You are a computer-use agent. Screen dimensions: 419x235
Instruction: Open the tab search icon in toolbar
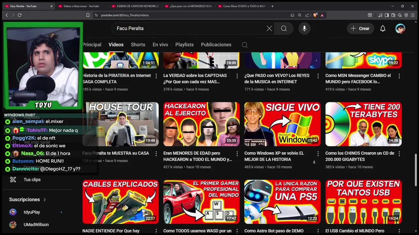(x=370, y=15)
